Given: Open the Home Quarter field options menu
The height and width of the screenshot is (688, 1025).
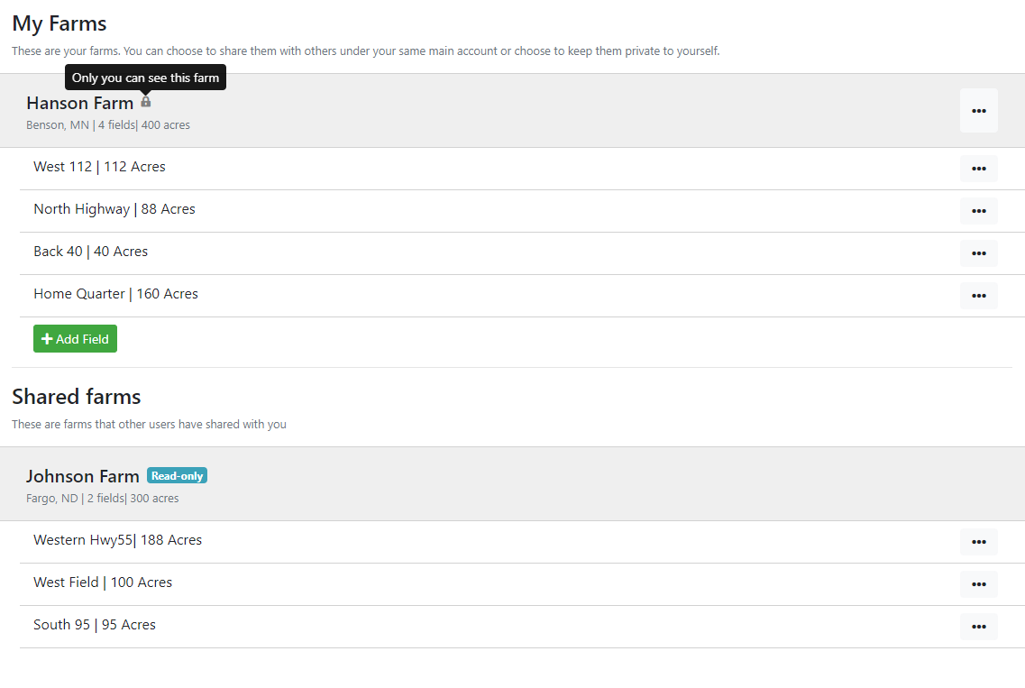Looking at the screenshot, I should coord(979,296).
